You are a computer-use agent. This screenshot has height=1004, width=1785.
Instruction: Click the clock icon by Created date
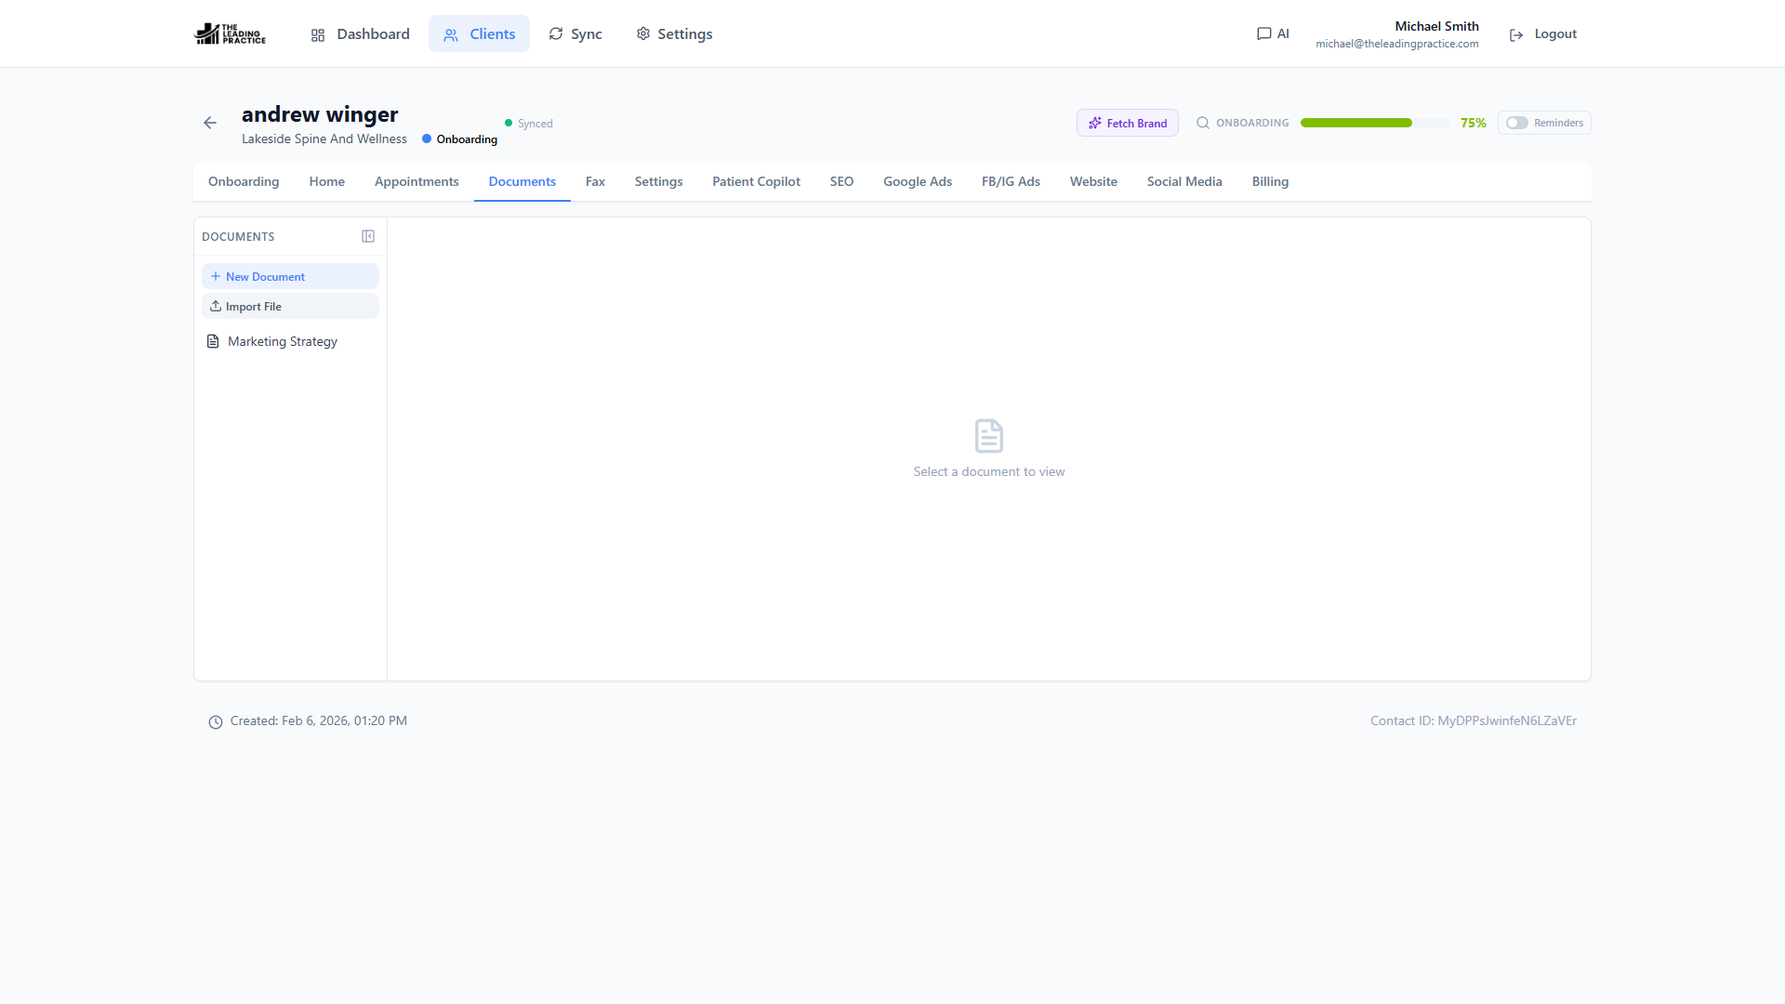tap(216, 721)
